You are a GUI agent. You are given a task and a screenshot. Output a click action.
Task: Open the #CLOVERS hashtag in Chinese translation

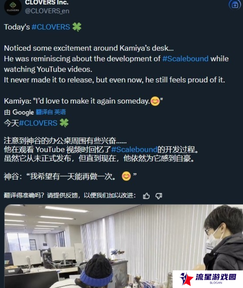(38, 123)
